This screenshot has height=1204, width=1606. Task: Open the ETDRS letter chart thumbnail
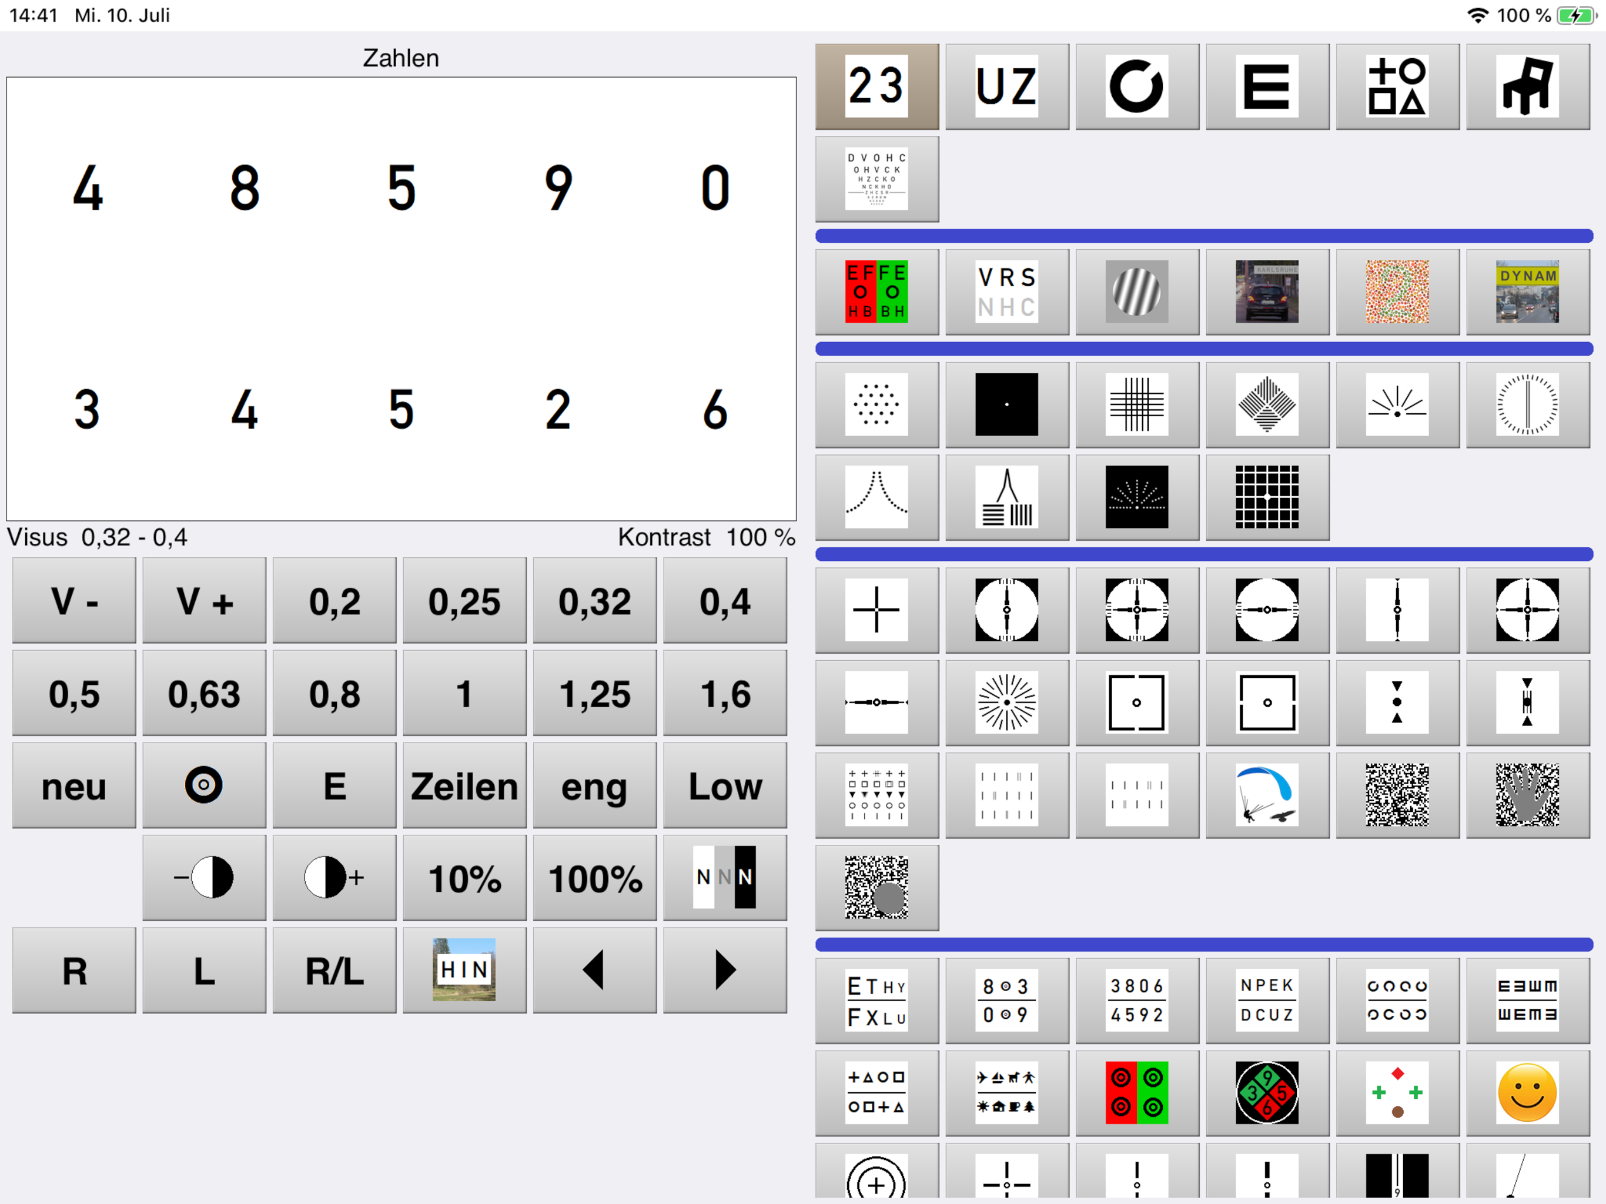click(876, 179)
